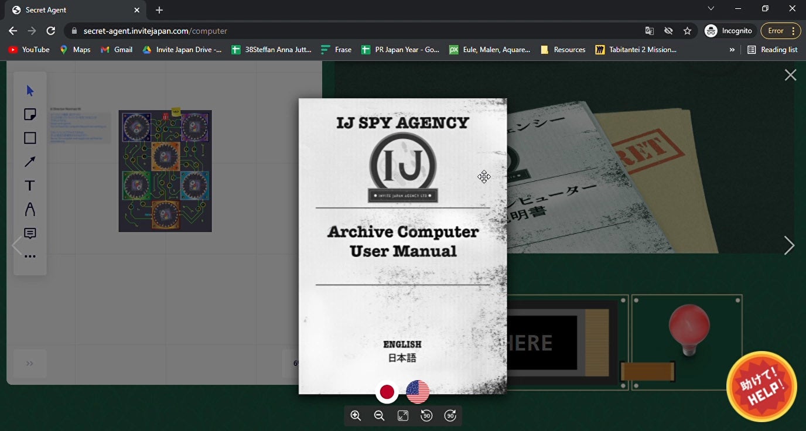Close the manual viewer with X
This screenshot has height=431, width=806.
pos(790,75)
